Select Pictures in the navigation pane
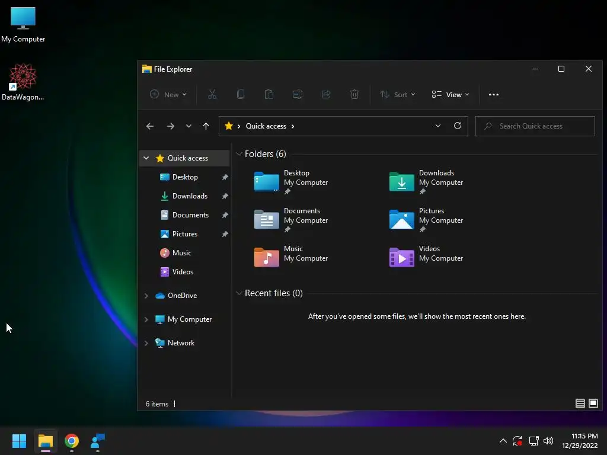This screenshot has width=607, height=455. [x=185, y=234]
